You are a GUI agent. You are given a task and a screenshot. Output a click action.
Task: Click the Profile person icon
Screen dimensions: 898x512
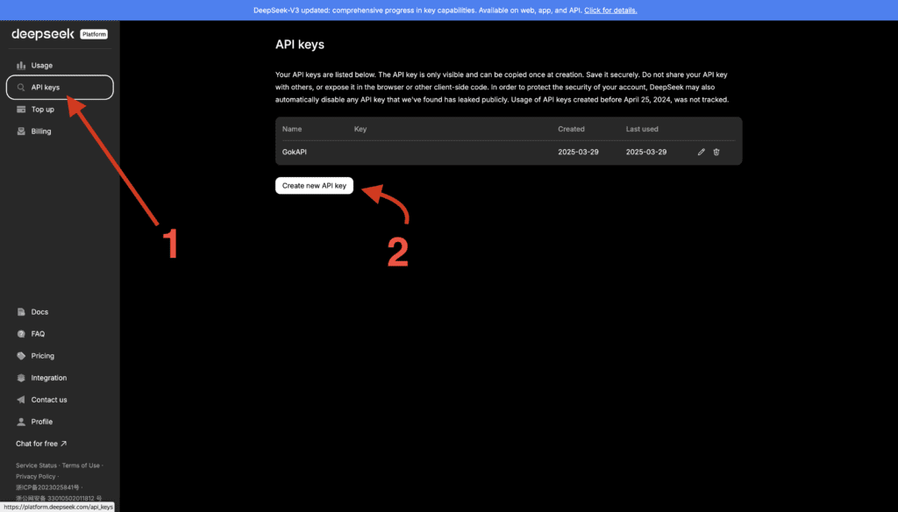(x=21, y=422)
